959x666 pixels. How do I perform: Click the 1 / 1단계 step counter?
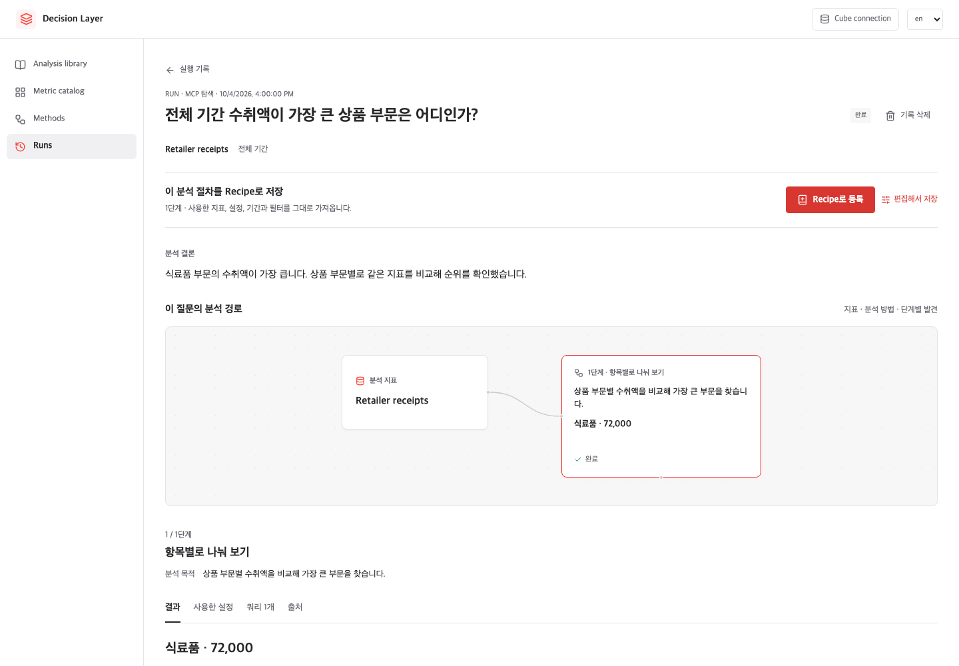tap(178, 535)
